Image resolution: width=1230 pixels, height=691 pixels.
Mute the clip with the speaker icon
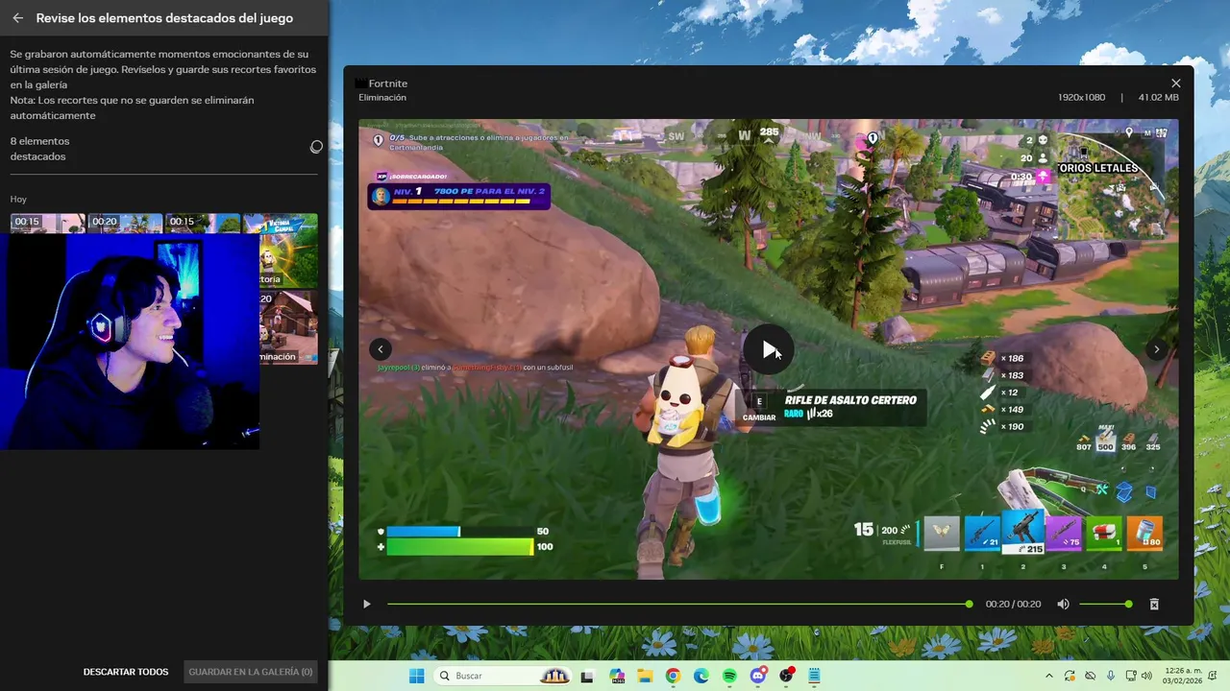click(x=1063, y=605)
